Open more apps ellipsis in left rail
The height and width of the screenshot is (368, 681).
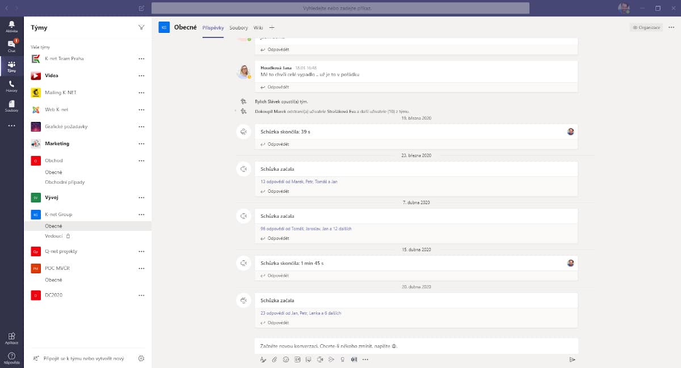tap(11, 125)
